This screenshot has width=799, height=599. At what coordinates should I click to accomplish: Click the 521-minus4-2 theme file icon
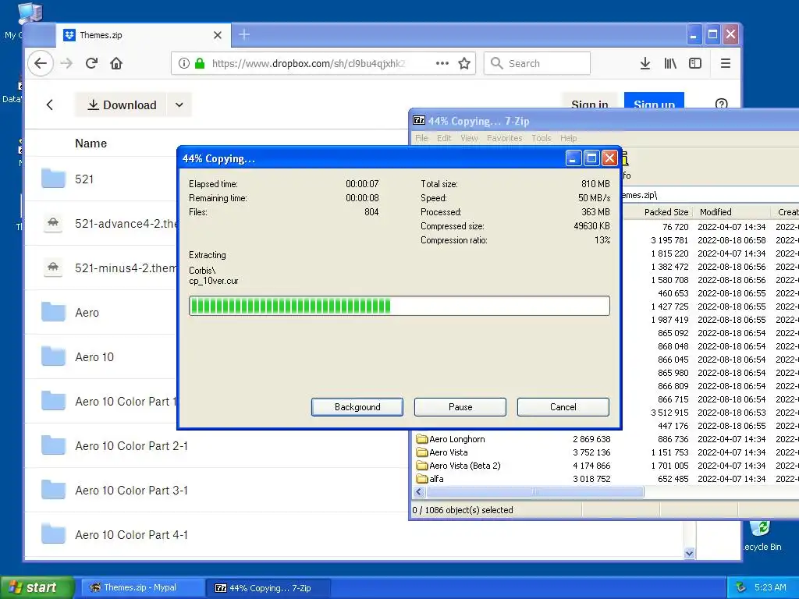(53, 268)
